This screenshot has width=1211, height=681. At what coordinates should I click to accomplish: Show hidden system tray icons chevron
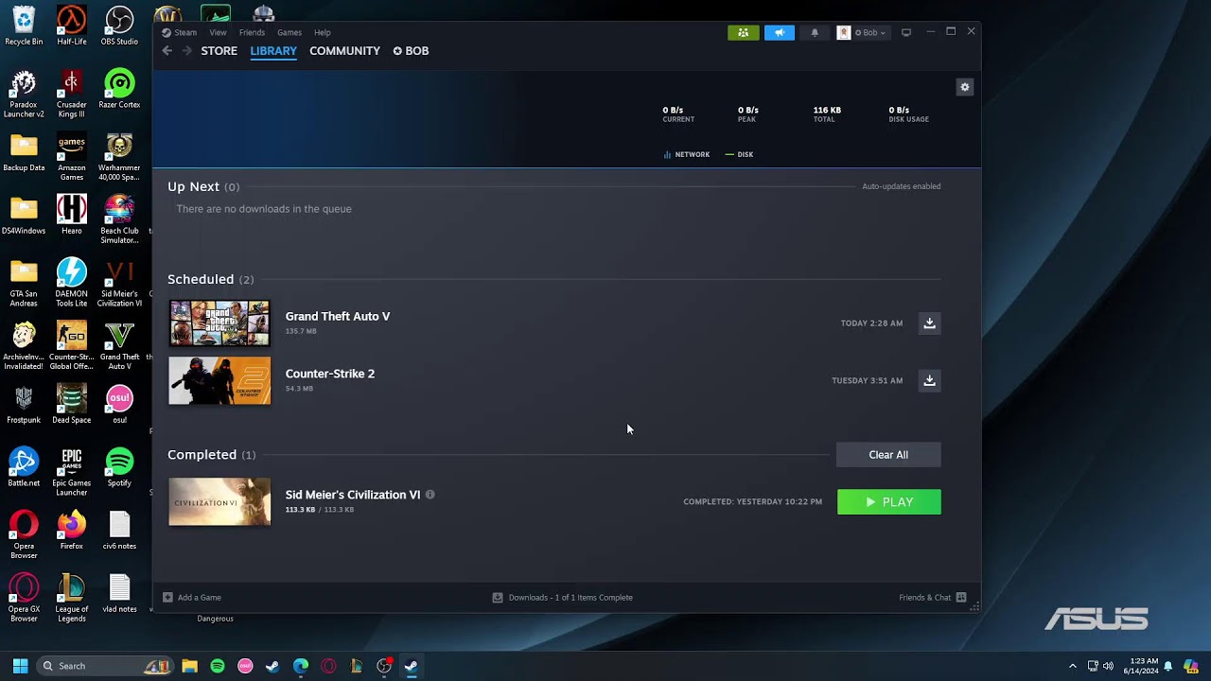(x=1073, y=666)
